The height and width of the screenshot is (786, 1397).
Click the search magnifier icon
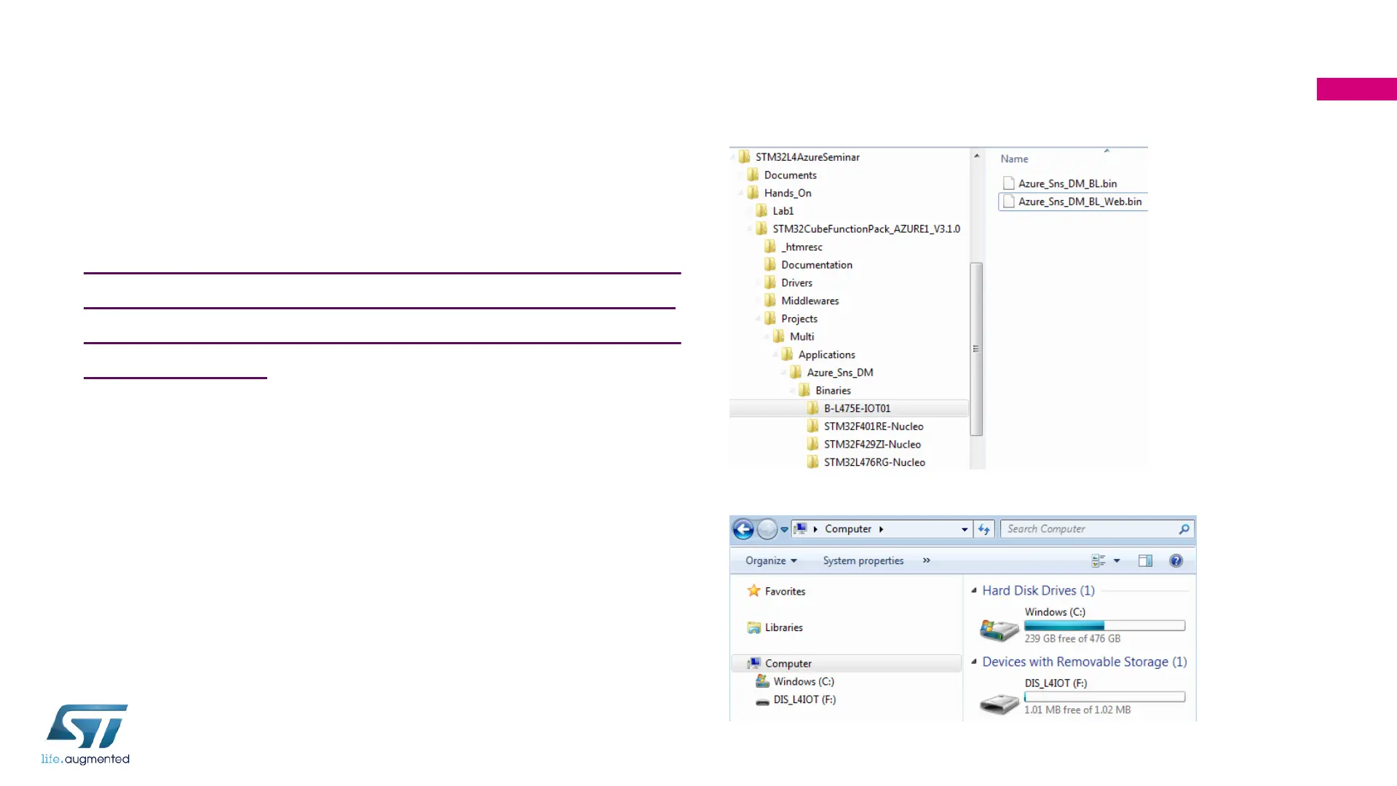[1184, 529]
